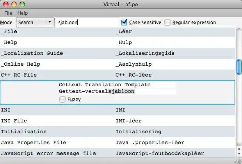Disable the Case sensitive checkbox
242x164 pixels.
tap(125, 23)
